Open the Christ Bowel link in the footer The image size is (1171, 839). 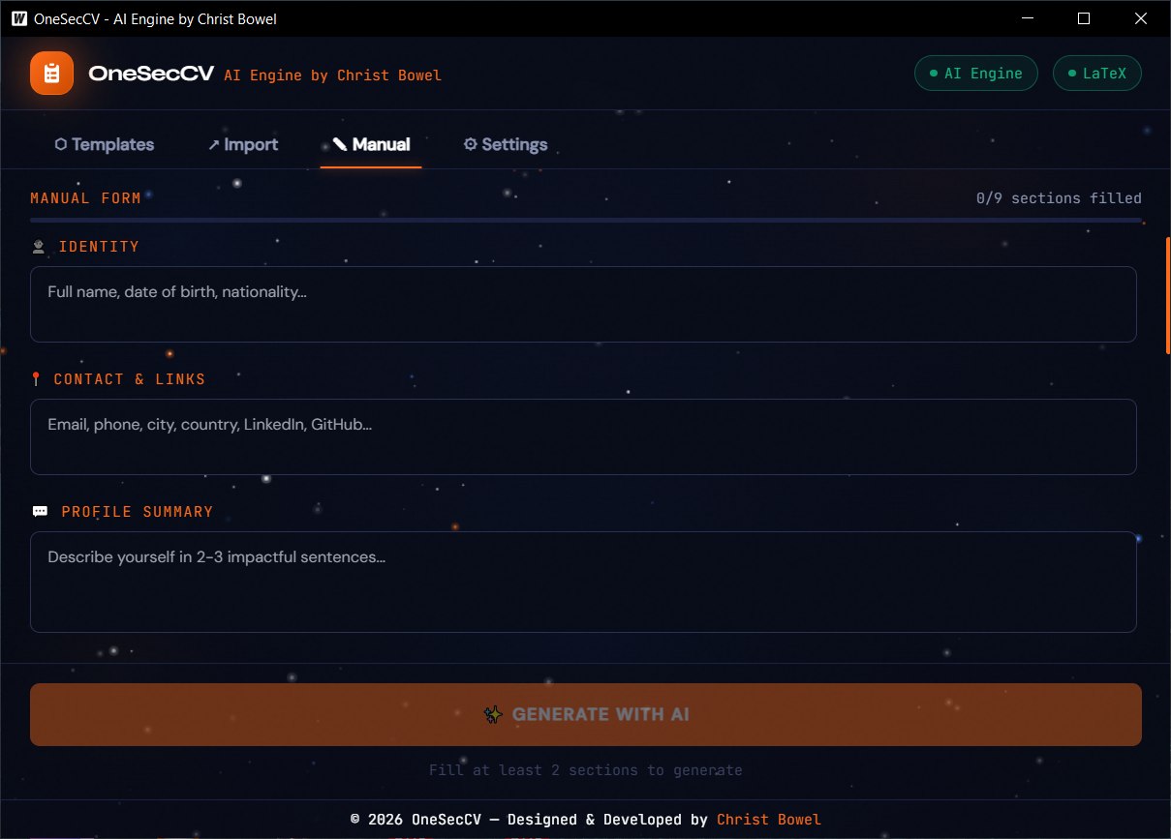click(x=768, y=819)
